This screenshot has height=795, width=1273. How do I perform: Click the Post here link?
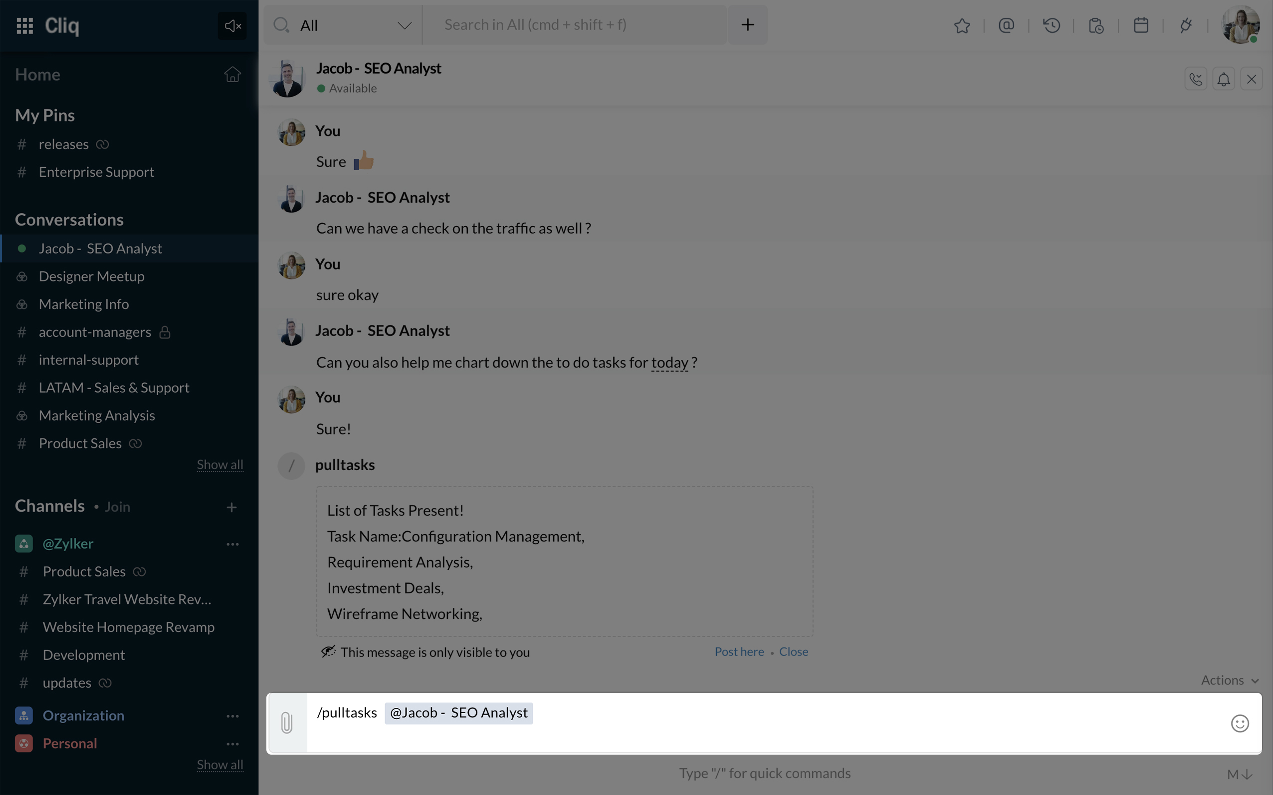coord(739,651)
